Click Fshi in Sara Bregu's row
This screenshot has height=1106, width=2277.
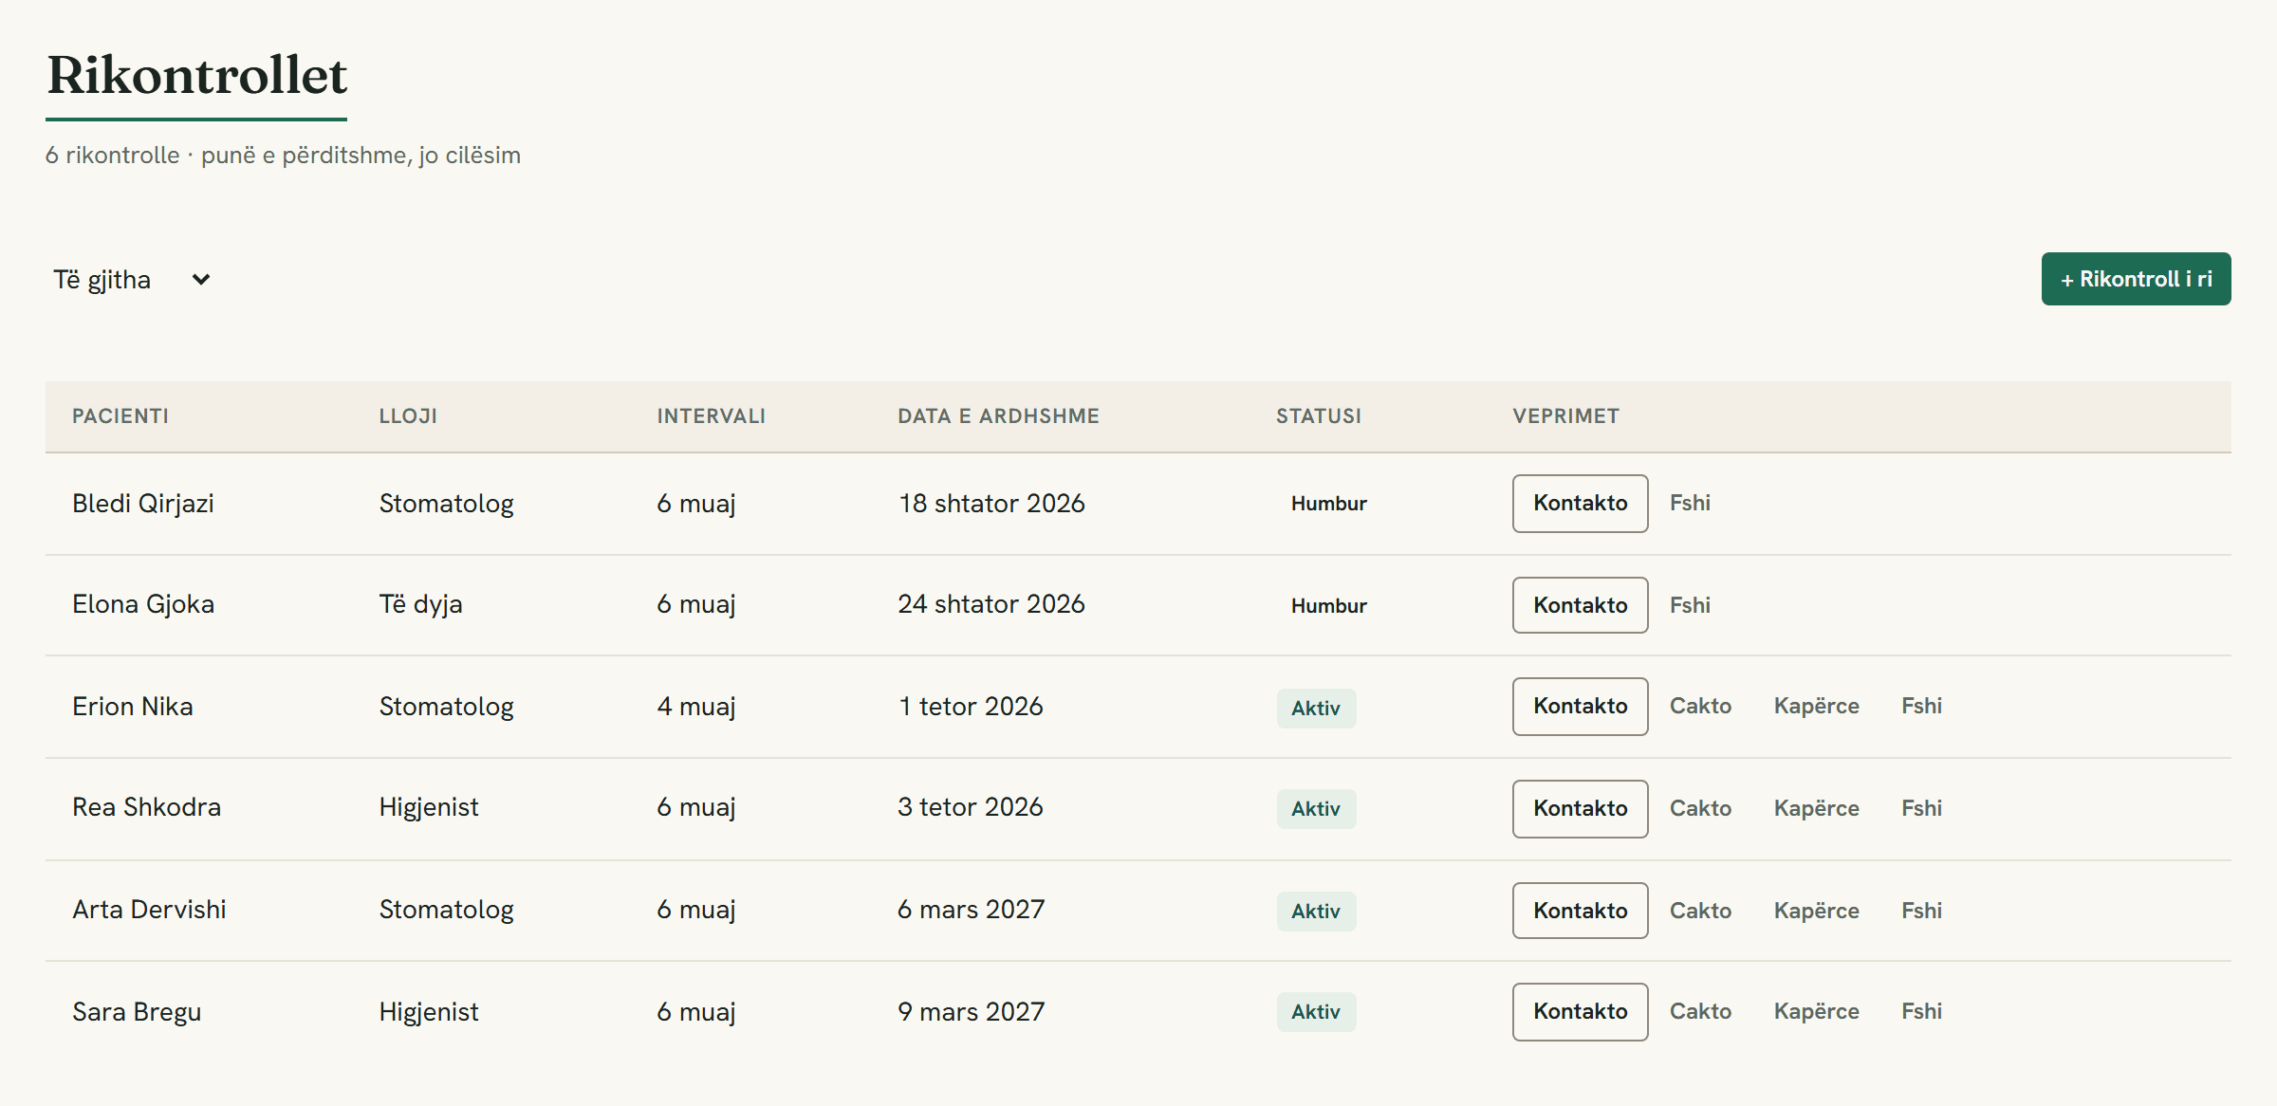[x=1921, y=1012]
